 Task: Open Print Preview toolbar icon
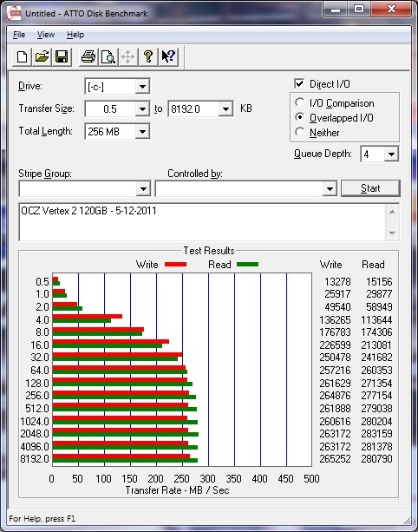pyautogui.click(x=108, y=56)
